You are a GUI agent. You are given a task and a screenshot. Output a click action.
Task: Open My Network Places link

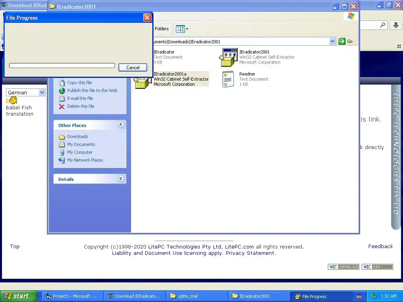[85, 160]
